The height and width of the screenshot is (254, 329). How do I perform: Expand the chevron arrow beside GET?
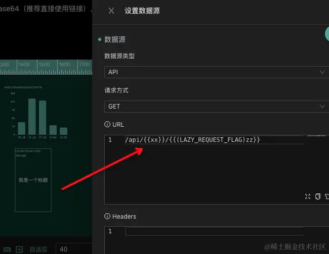(322, 107)
